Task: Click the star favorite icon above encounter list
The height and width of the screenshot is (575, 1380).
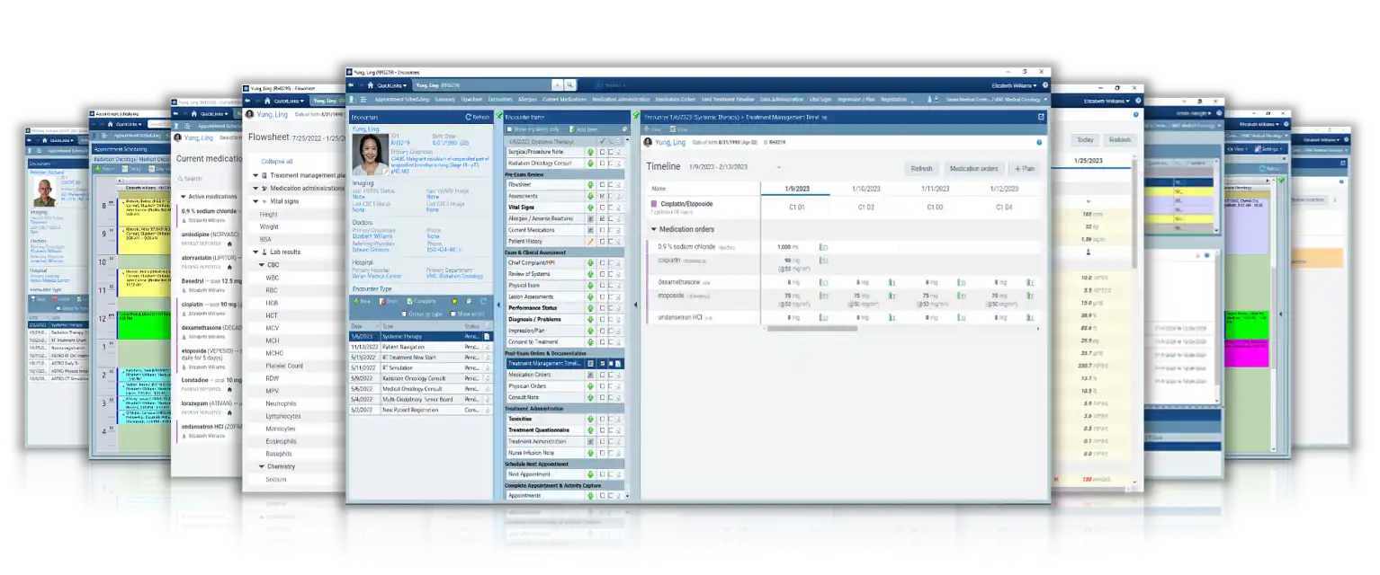Action: [454, 301]
